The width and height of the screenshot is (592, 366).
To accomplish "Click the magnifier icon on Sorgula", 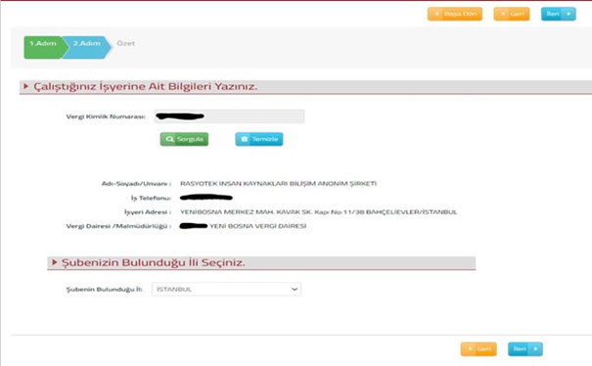I will (x=169, y=139).
